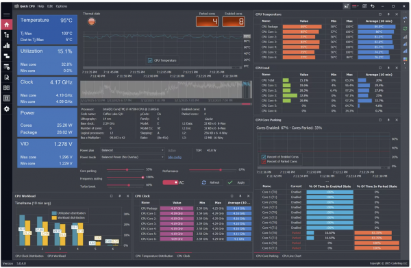Toggle Percent of Parked Cores checkbox
Image resolution: width=411 pixels, height=268 pixels.
264,162
